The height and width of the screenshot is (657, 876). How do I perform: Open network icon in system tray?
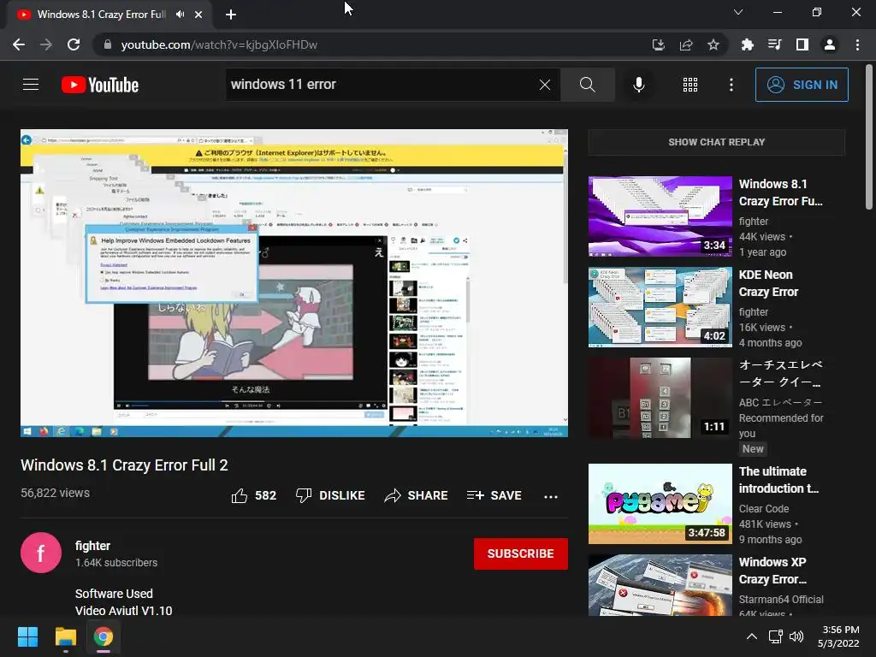pyautogui.click(x=775, y=636)
